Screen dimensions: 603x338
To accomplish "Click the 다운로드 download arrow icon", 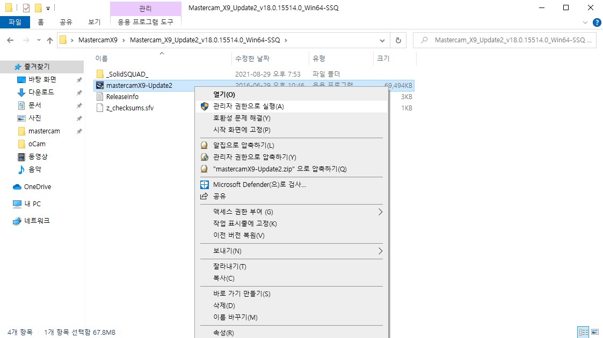I will click(21, 93).
